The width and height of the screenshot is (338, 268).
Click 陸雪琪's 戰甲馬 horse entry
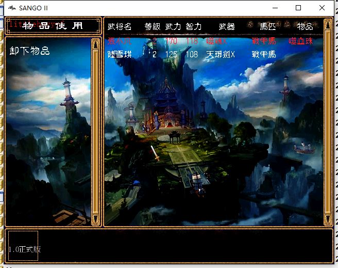click(264, 54)
